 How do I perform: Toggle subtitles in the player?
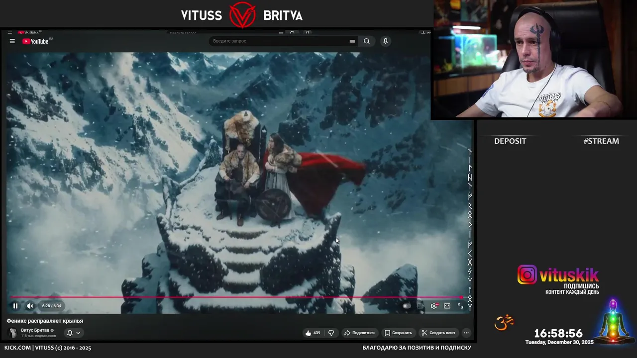pyautogui.click(x=421, y=306)
